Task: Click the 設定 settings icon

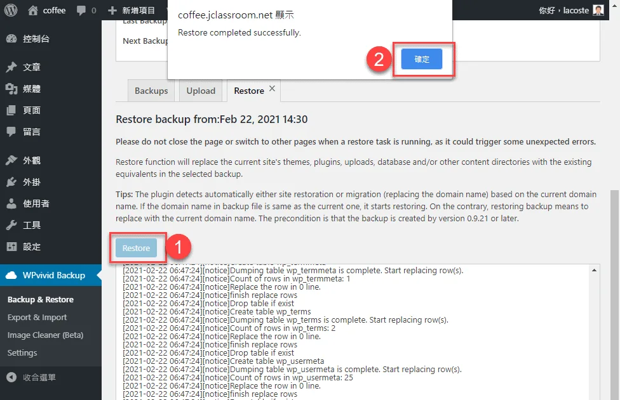Action: click(x=11, y=247)
